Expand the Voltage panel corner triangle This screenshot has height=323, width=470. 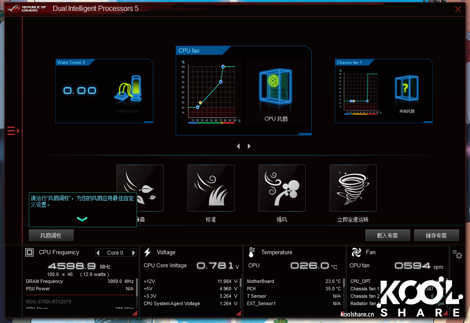pos(238,313)
